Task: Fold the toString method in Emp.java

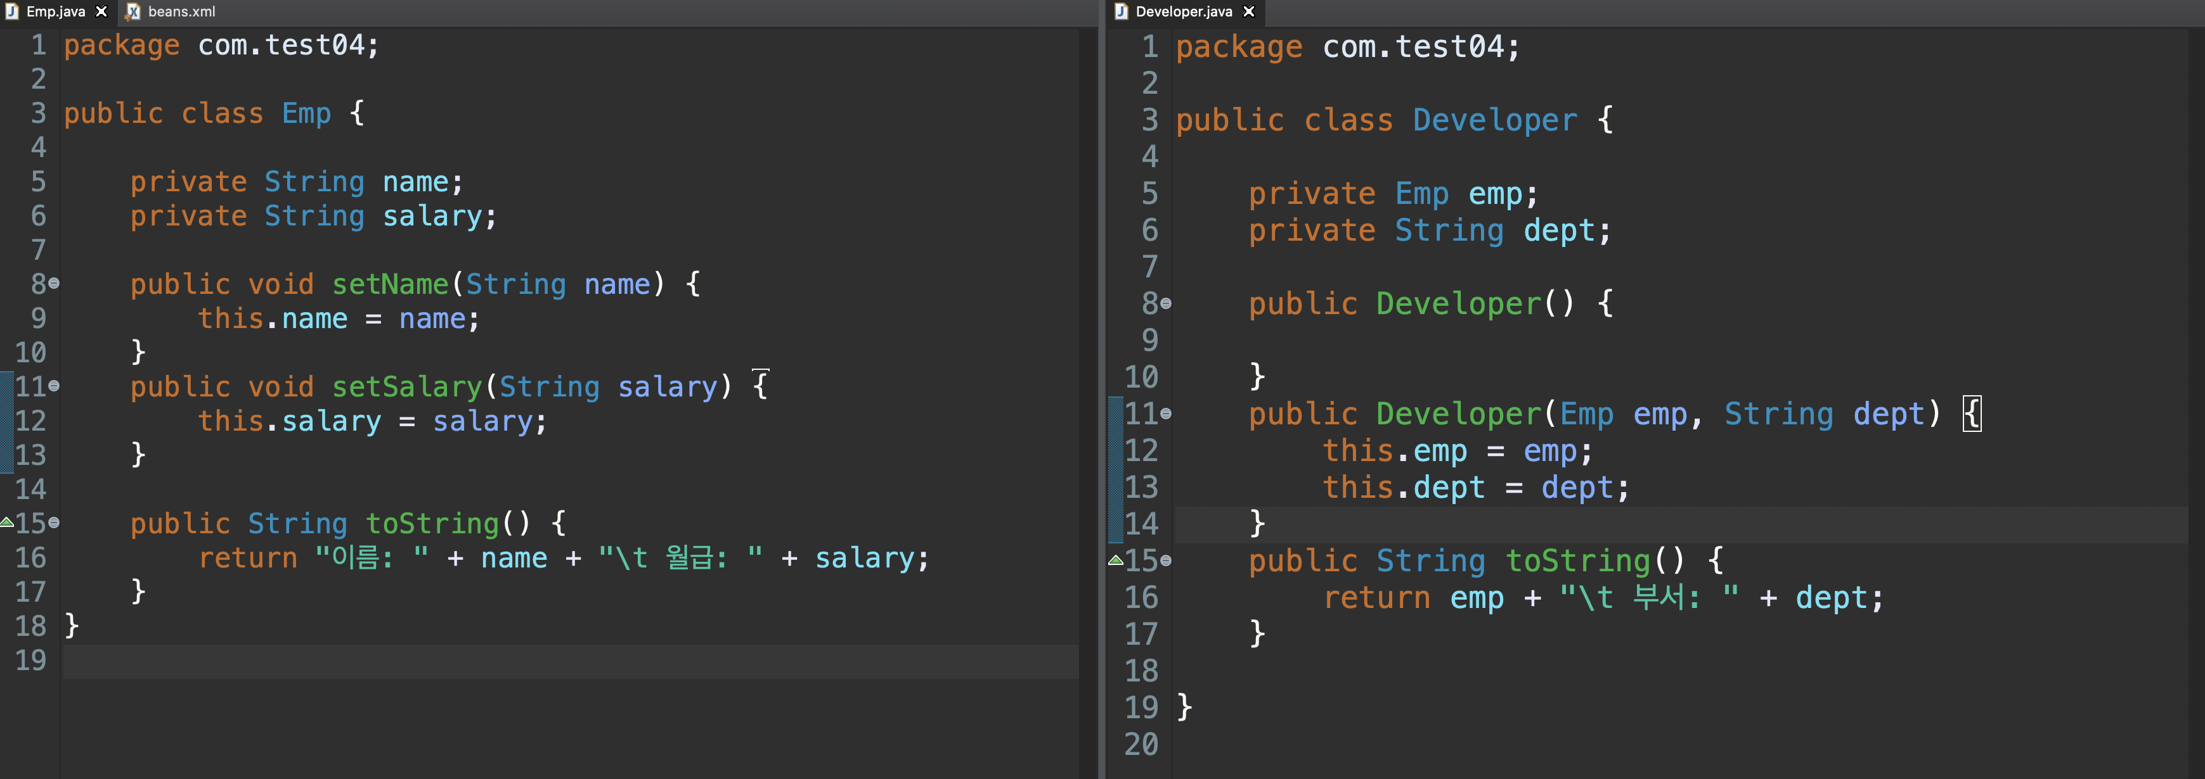Action: [54, 522]
